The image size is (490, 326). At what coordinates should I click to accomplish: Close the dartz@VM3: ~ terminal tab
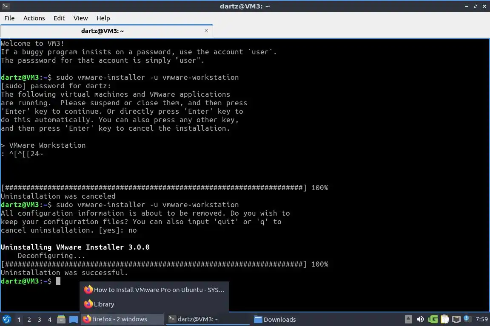[x=206, y=31]
